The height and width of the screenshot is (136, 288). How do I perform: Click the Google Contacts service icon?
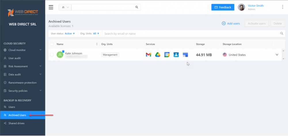(x=176, y=55)
